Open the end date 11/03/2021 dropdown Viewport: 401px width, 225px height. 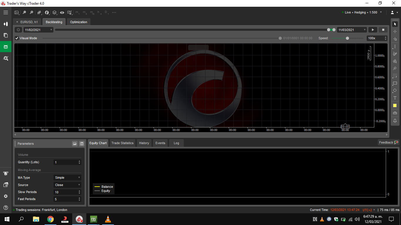tap(352, 30)
